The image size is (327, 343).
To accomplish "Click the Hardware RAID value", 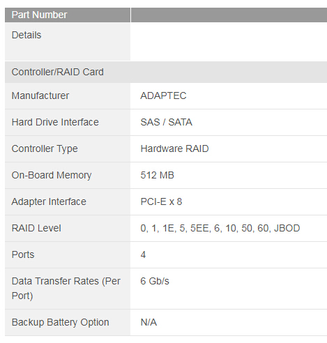I will [x=174, y=148].
